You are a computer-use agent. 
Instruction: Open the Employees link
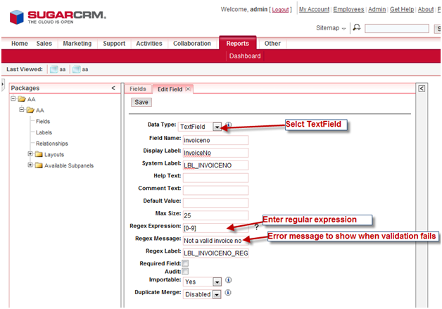click(348, 9)
